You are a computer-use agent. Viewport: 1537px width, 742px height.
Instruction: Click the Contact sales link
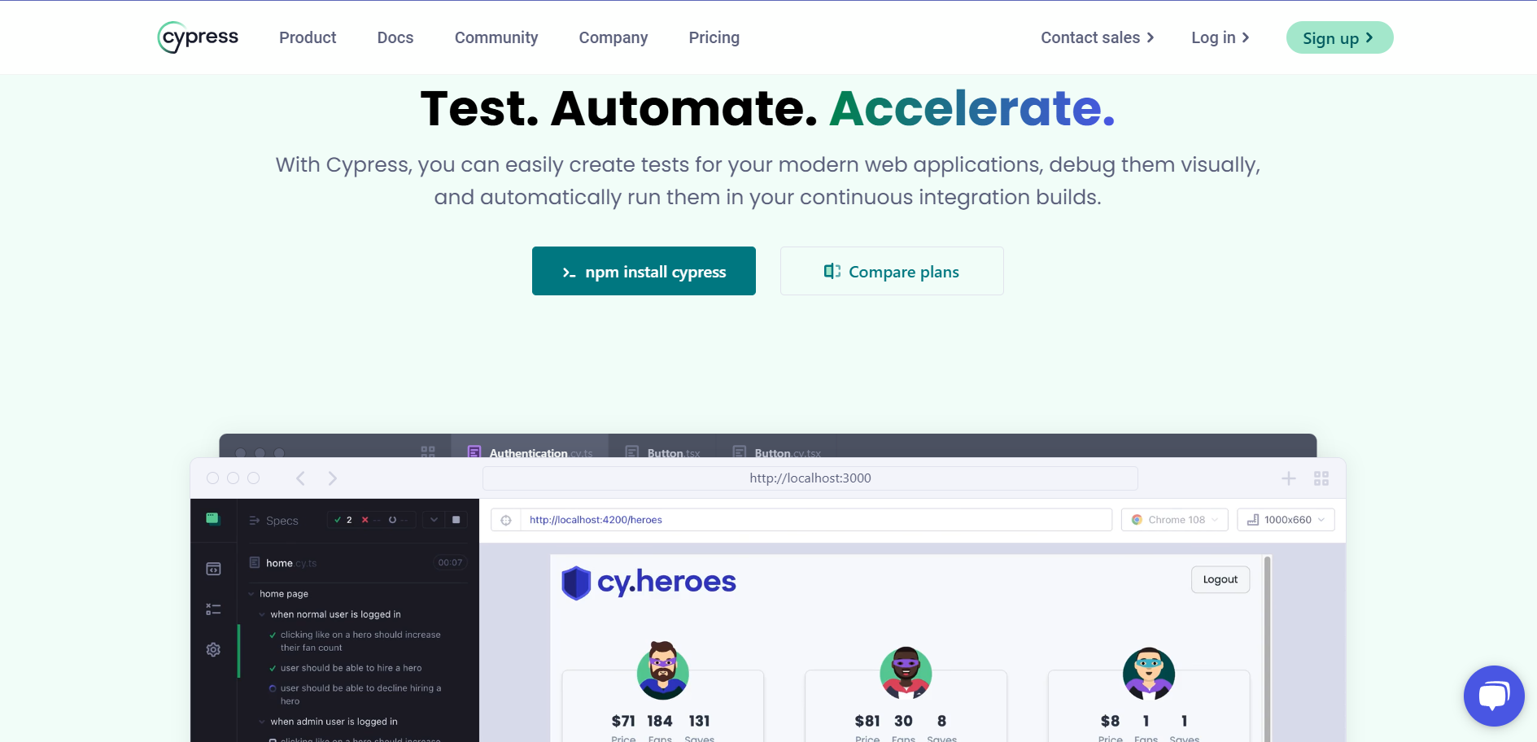(1098, 37)
